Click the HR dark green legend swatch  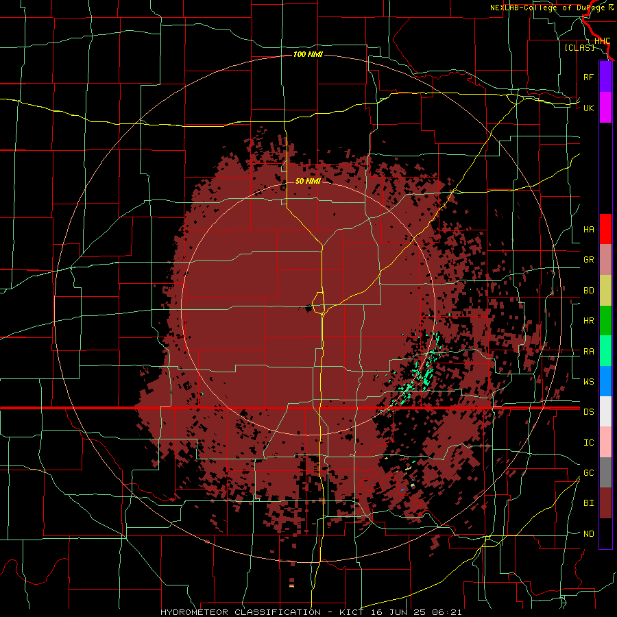pos(605,321)
